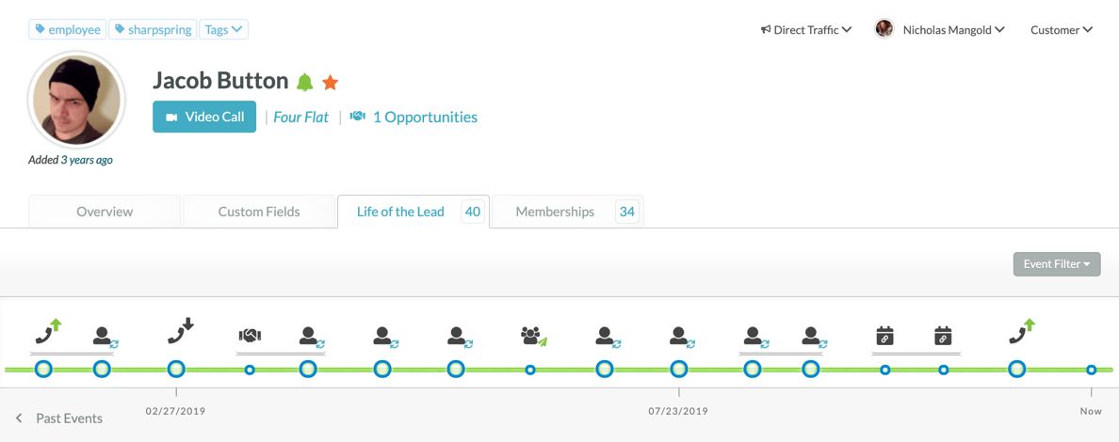The image size is (1119, 442).
Task: Click the group with paper plane icon
Action: (533, 336)
